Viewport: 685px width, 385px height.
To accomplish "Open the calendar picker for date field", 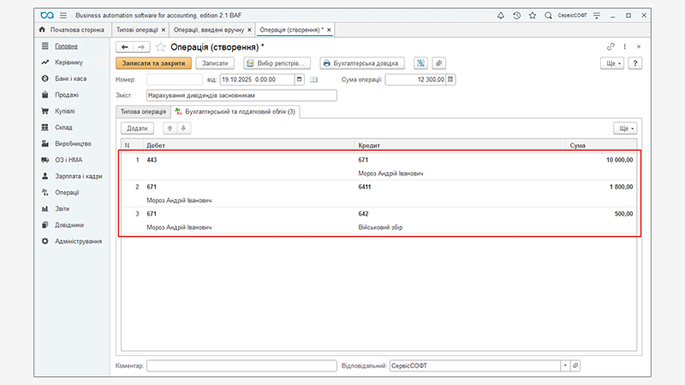I will coord(299,80).
